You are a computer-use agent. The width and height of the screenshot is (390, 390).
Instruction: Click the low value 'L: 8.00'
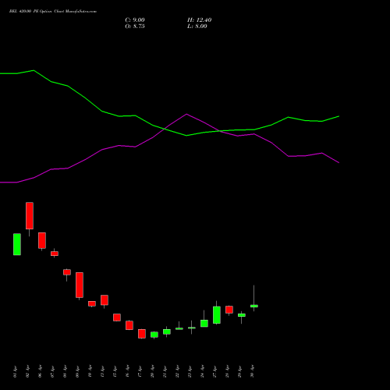pyautogui.click(x=197, y=27)
